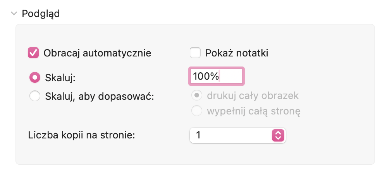Open the copies per page dropdown
Screen dimensions: 385x174
point(237,135)
